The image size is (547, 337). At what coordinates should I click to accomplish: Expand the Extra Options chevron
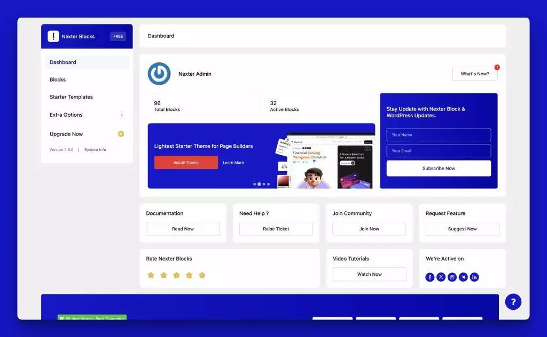[121, 115]
